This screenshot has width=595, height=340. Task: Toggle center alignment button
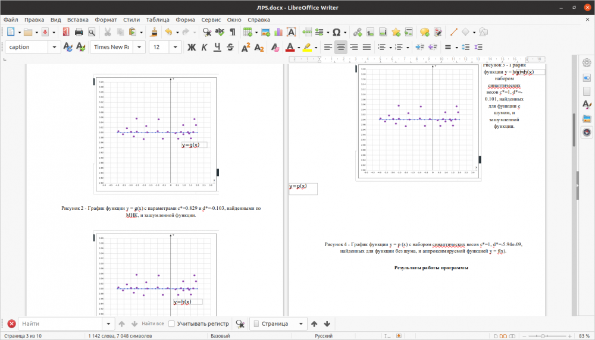pos(341,48)
